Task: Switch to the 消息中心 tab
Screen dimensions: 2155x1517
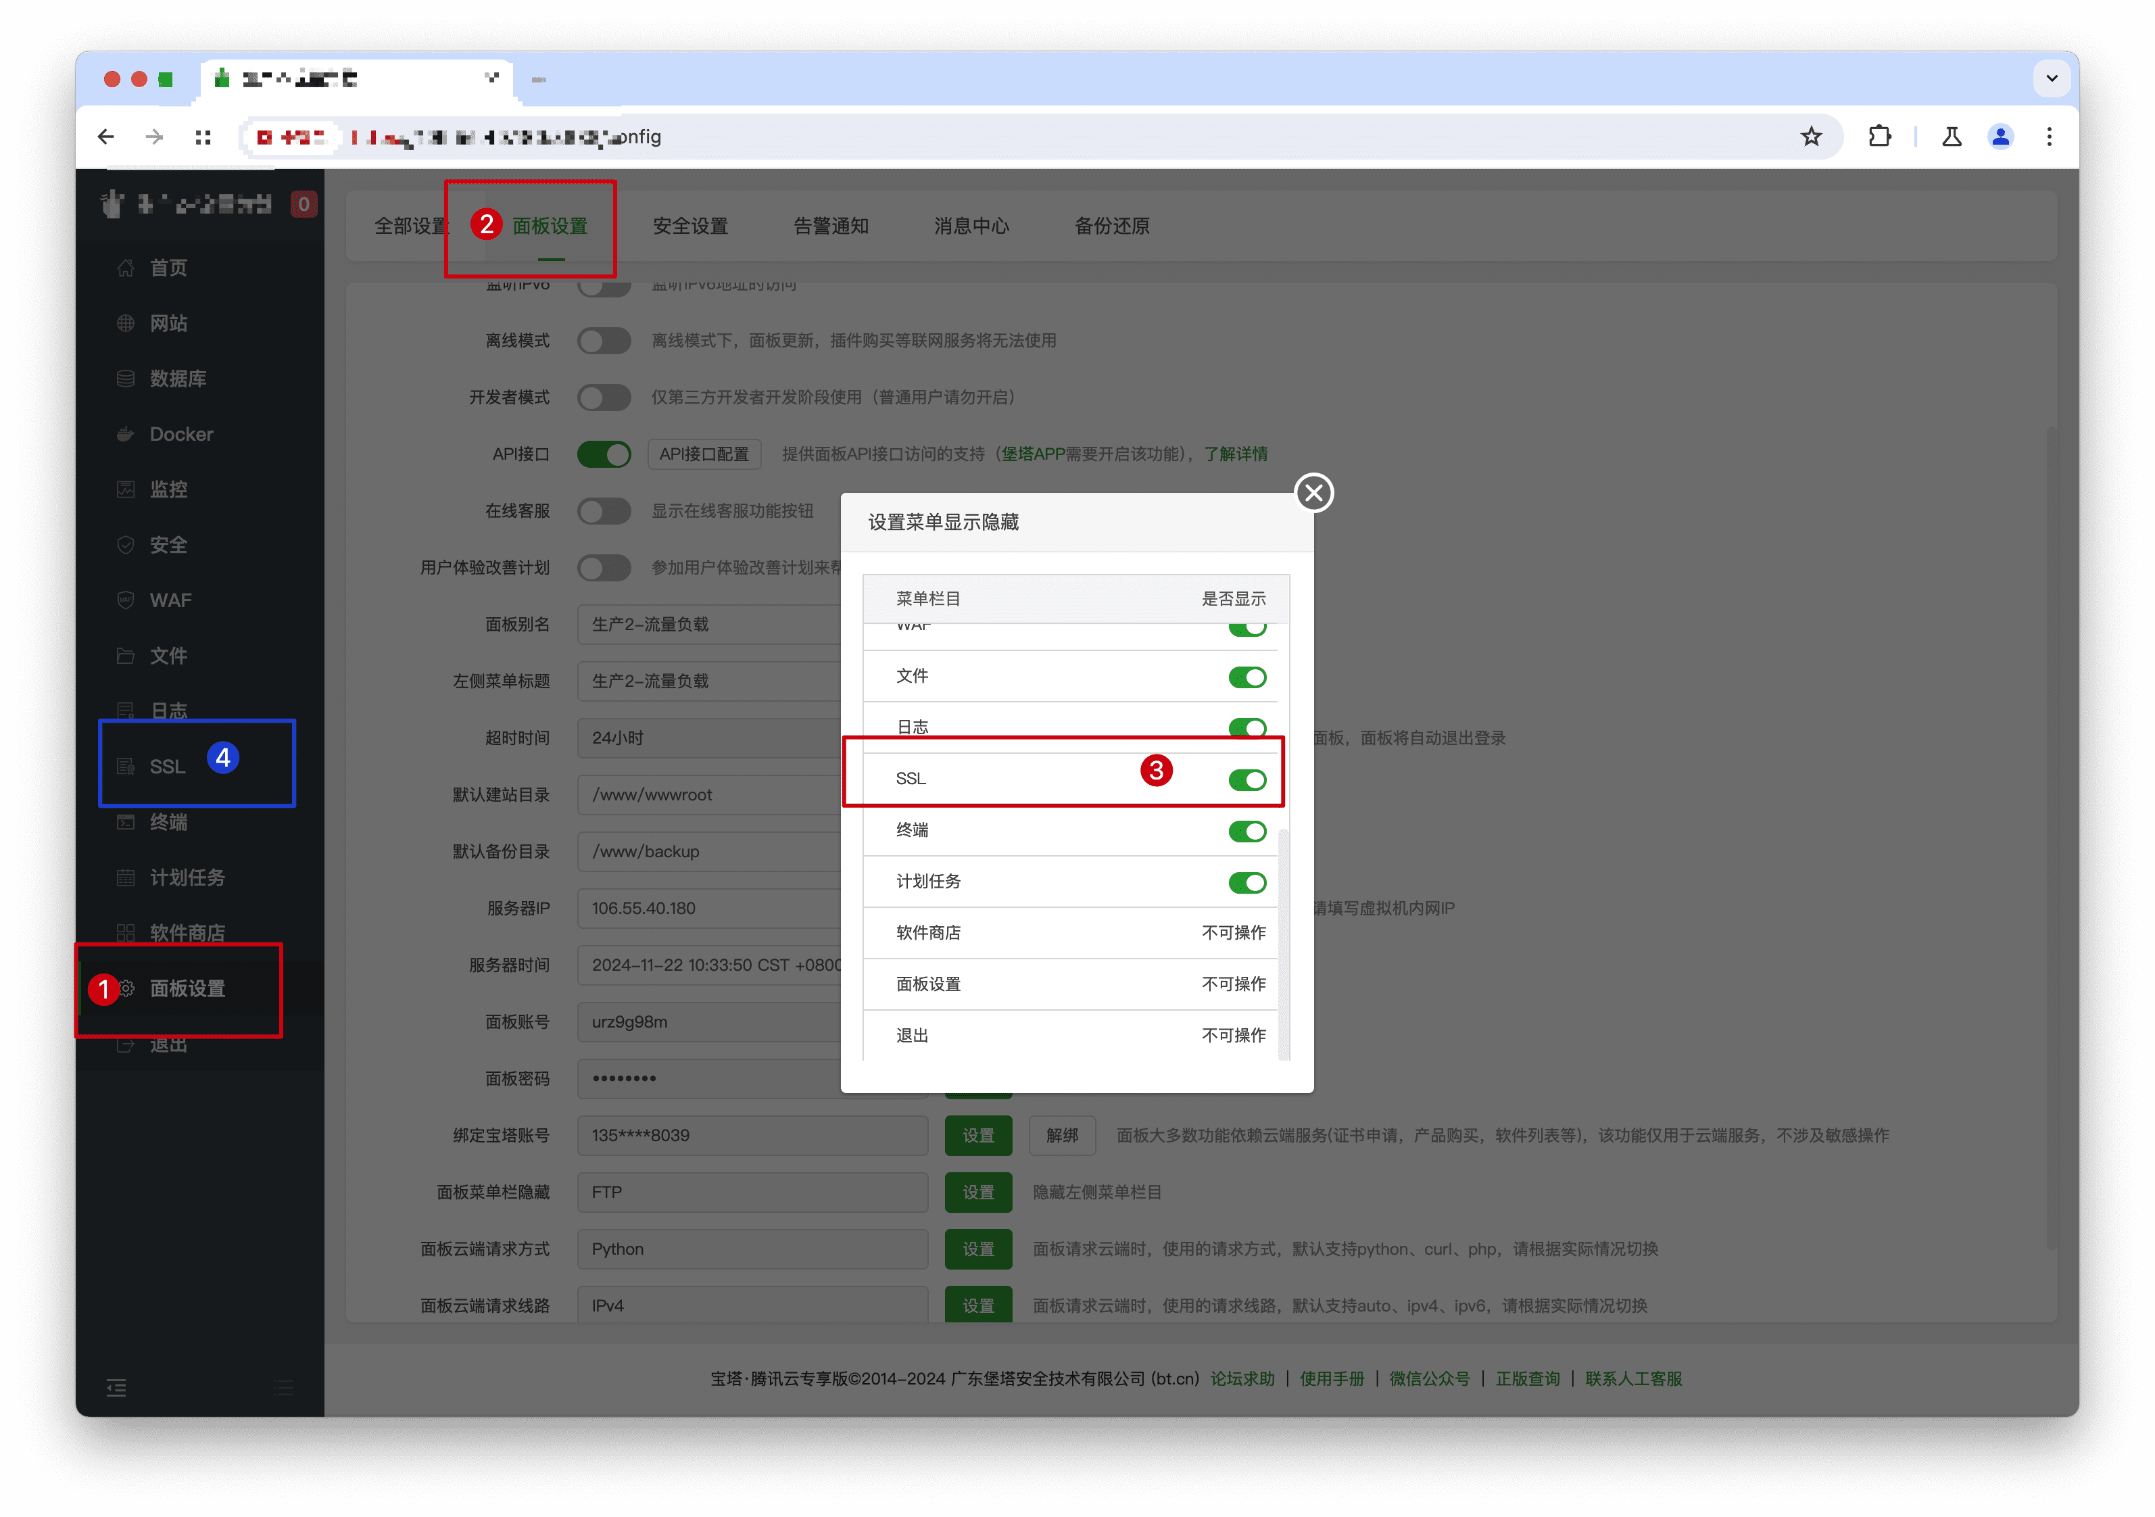Action: point(971,226)
